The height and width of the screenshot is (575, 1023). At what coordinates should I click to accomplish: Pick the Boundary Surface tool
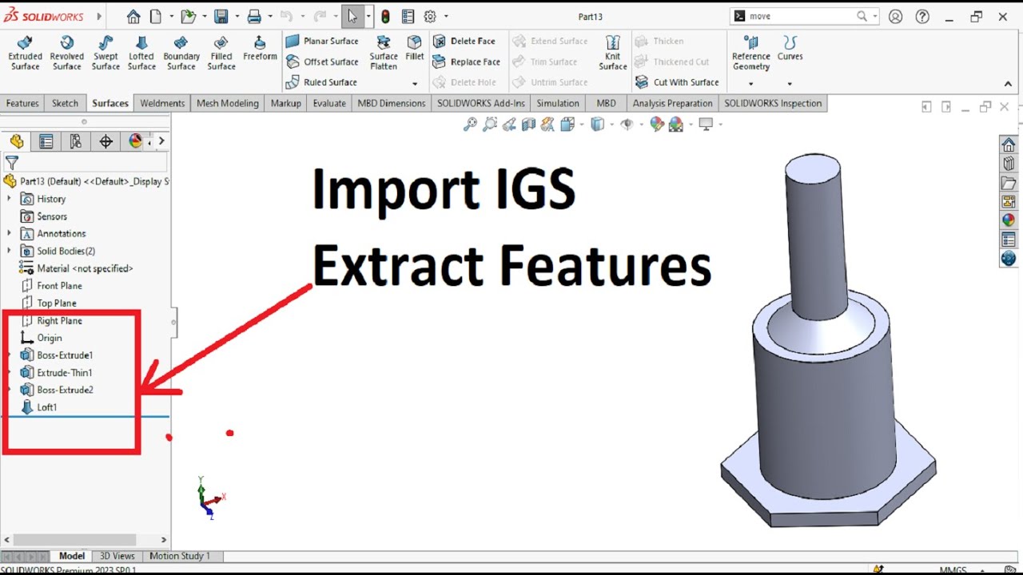coord(181,54)
